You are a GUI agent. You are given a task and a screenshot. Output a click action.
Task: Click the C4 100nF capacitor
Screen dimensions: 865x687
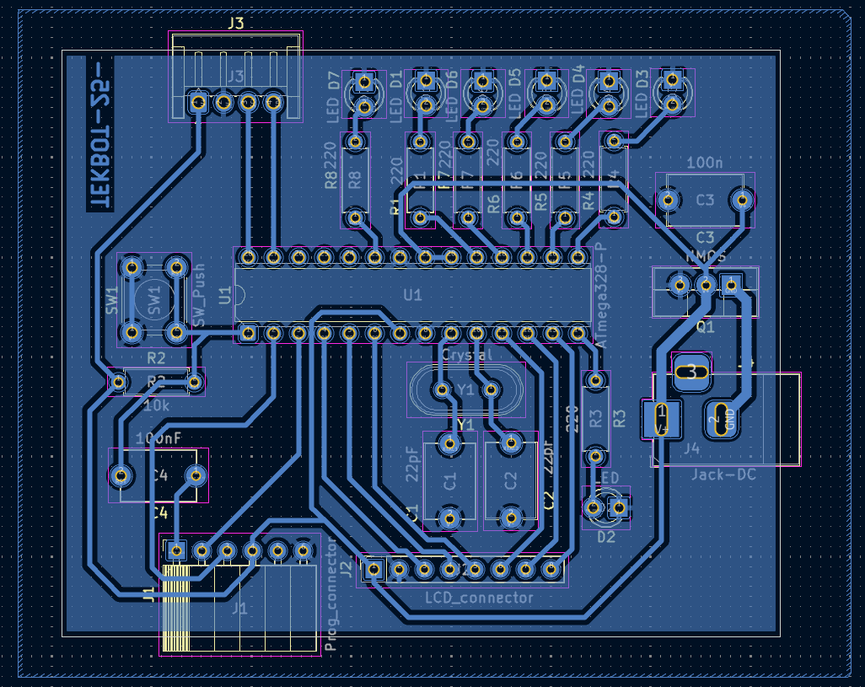pos(158,475)
